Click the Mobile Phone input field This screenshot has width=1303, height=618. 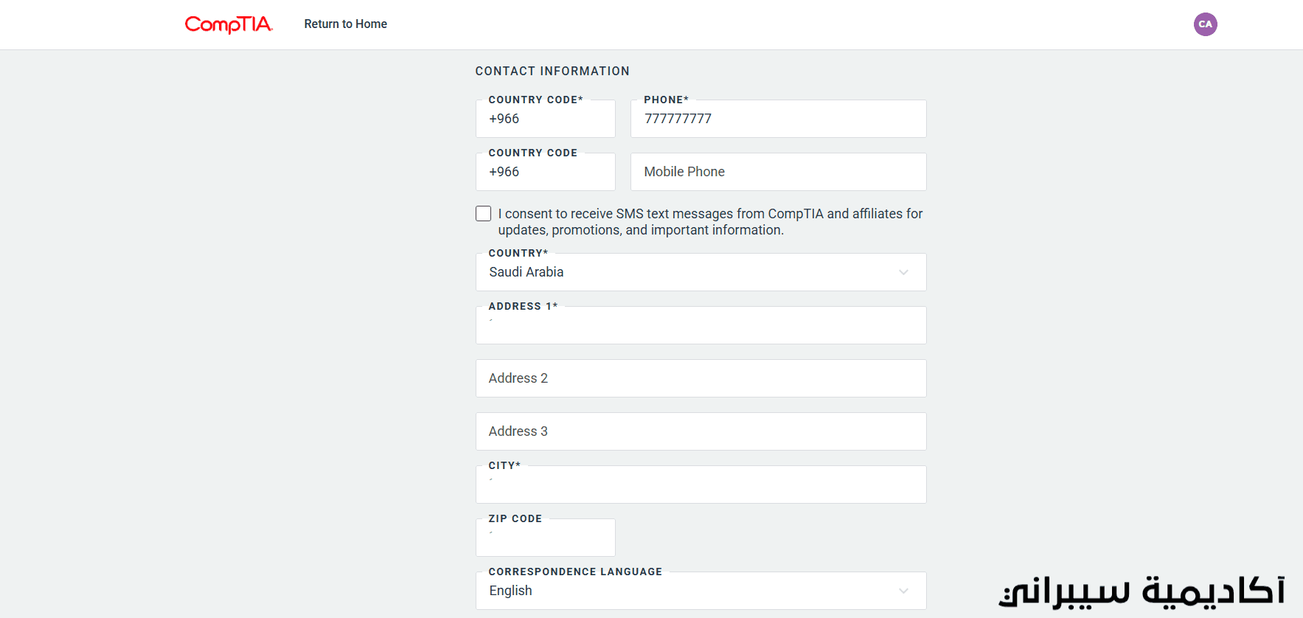778,172
